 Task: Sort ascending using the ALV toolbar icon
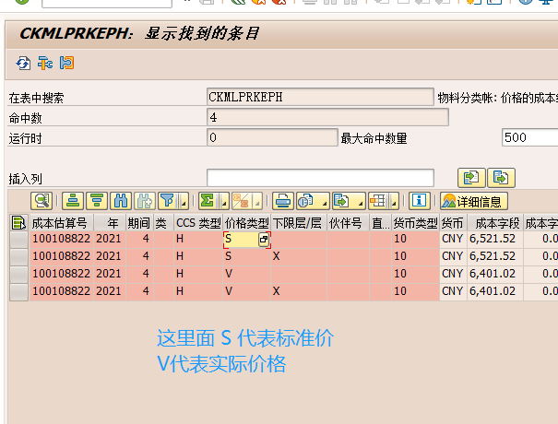point(73,201)
